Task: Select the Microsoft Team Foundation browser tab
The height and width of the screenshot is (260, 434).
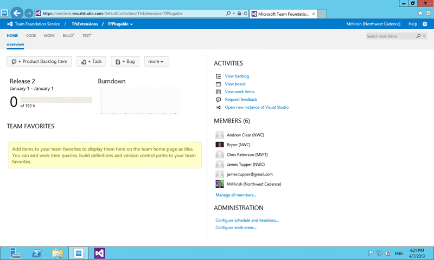Action: pyautogui.click(x=283, y=14)
